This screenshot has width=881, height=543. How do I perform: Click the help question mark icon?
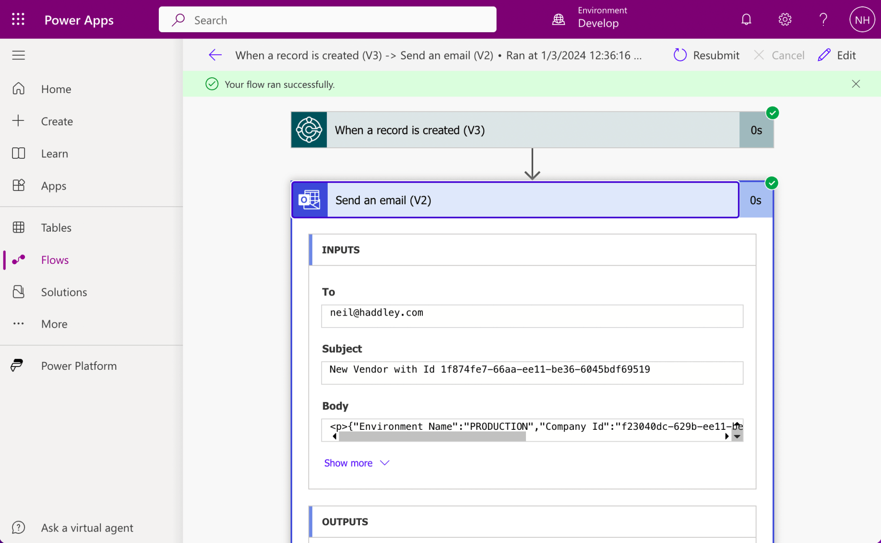[823, 20]
